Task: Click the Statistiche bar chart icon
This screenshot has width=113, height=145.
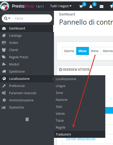Action: pyautogui.click(x=4, y=107)
